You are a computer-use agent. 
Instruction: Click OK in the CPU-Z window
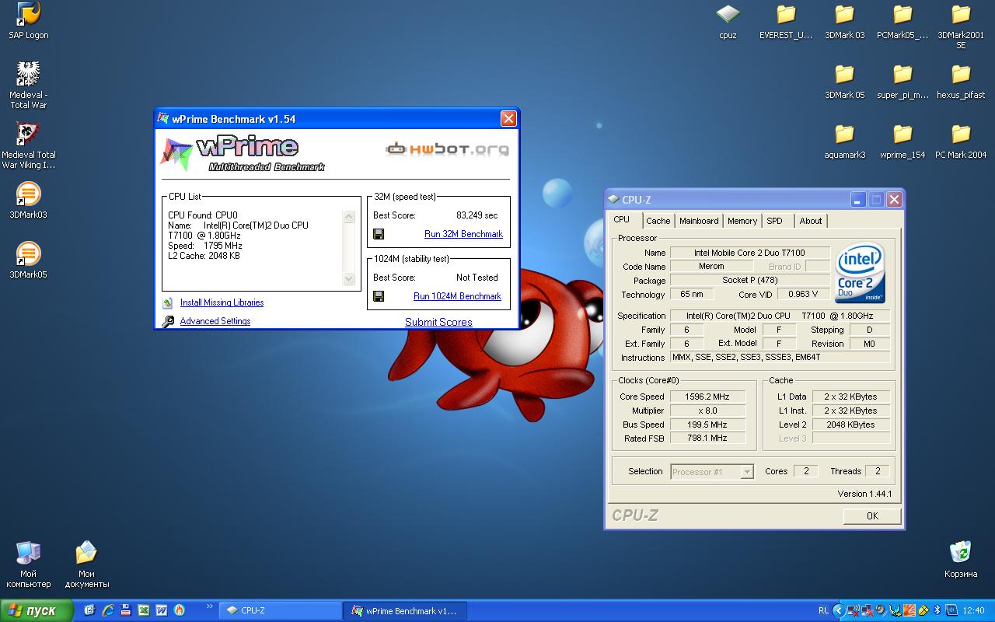872,515
